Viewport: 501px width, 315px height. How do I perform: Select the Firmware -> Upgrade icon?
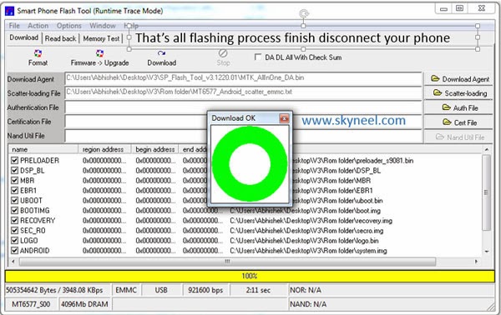pos(99,53)
